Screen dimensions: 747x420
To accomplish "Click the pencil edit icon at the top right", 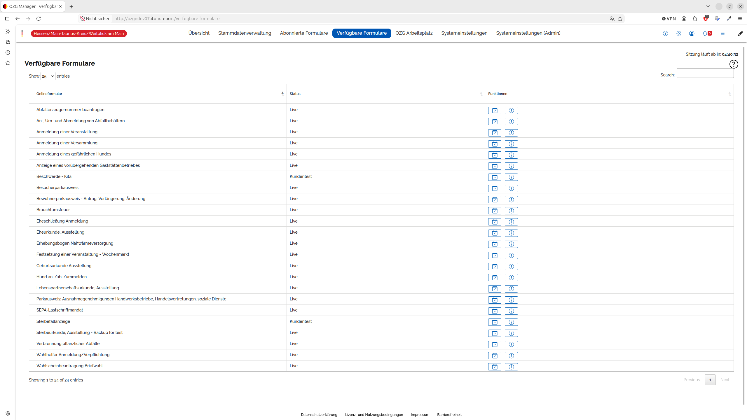I will pyautogui.click(x=740, y=33).
